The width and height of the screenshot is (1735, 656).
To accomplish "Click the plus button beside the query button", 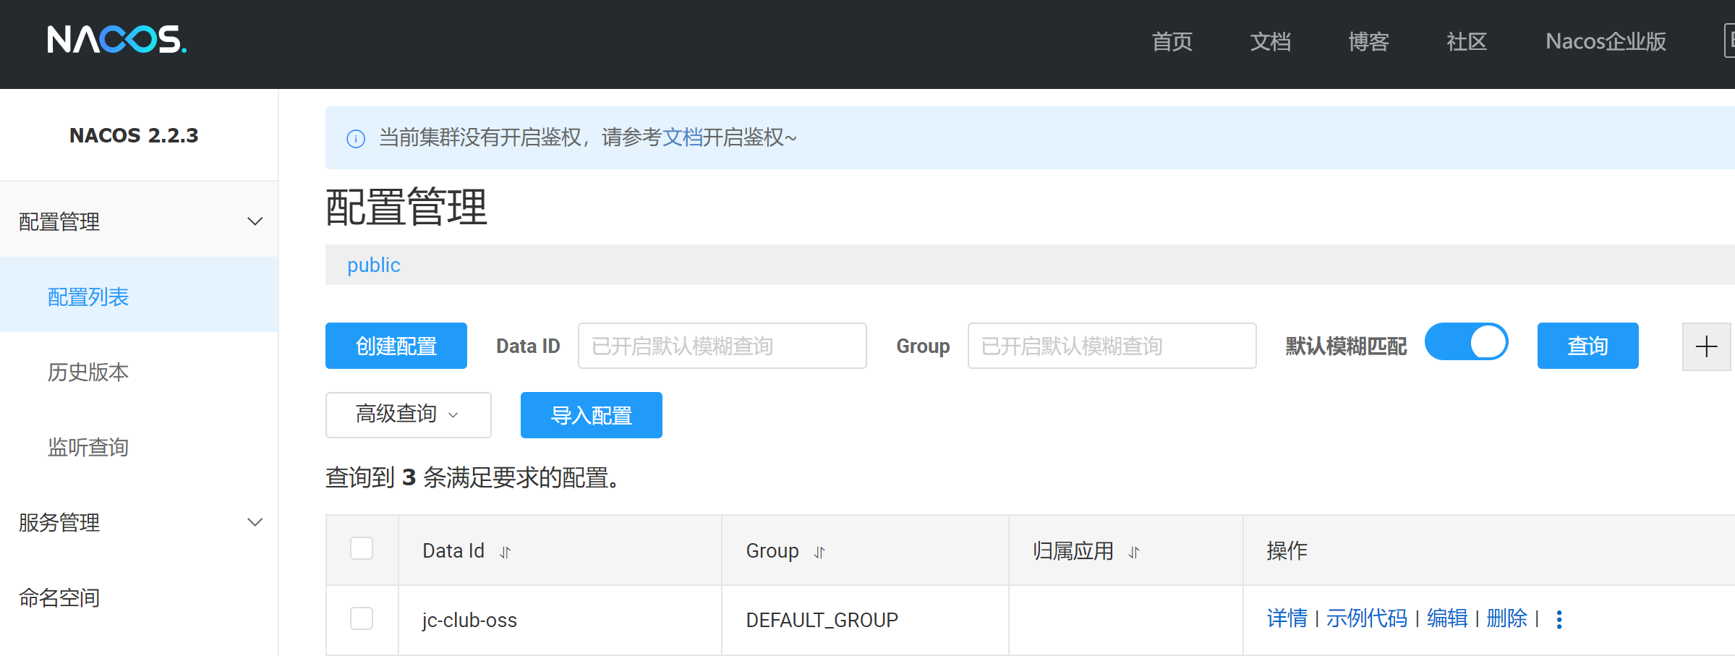I will click(1706, 346).
